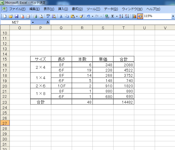Click the Excel workbook icon in menu bar
The width and height of the screenshot is (175, 150).
pyautogui.click(x=5, y=9)
